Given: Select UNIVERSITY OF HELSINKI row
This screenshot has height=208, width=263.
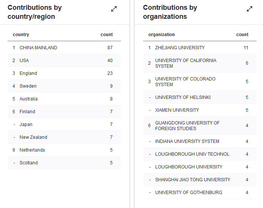Looking at the screenshot, I should click(x=200, y=97).
